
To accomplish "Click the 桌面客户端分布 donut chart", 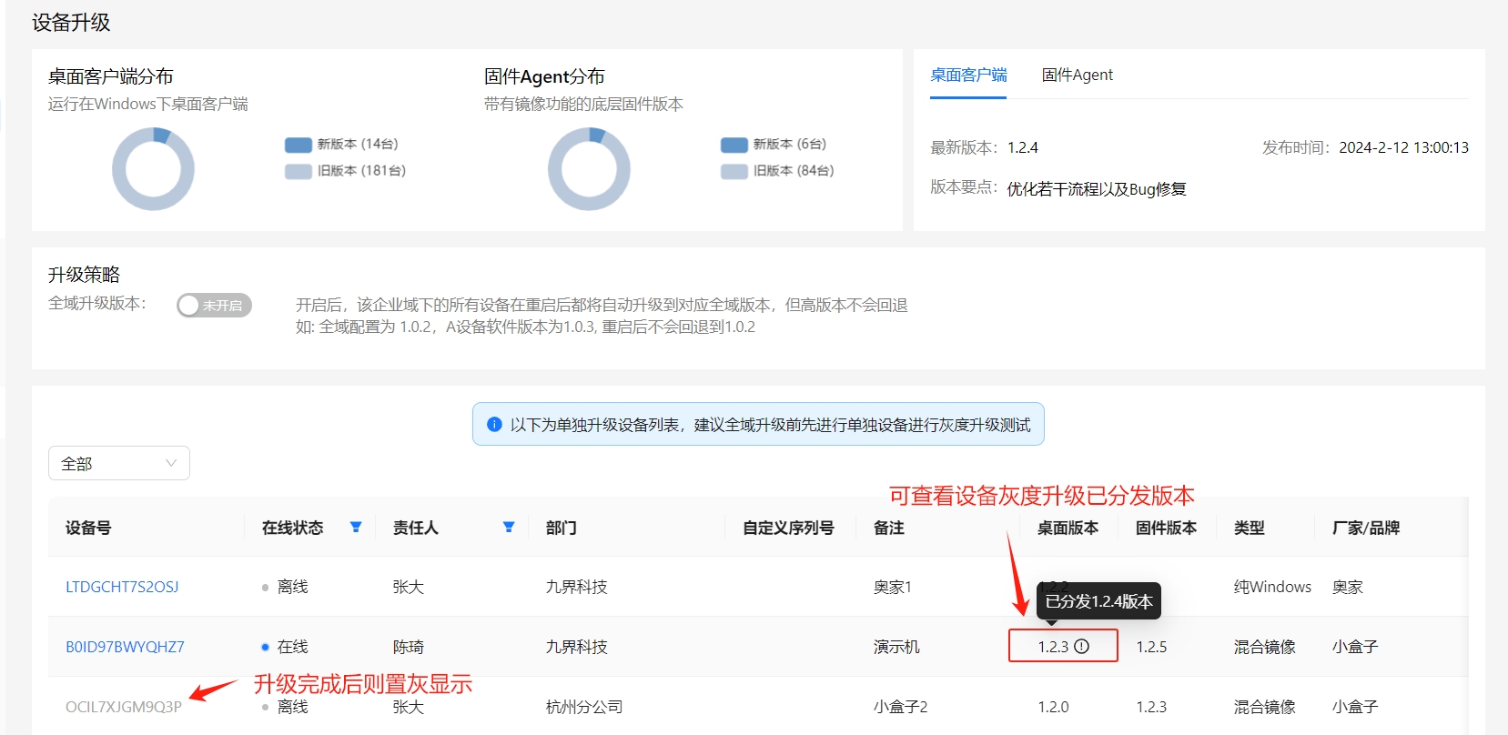I will [x=153, y=168].
